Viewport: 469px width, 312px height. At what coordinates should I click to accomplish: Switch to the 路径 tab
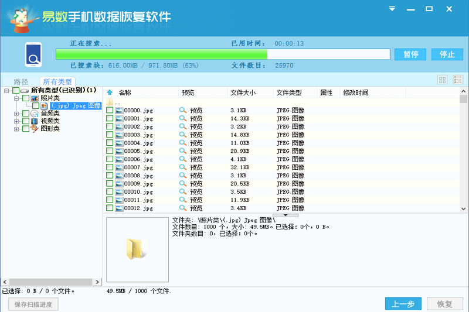(x=21, y=82)
